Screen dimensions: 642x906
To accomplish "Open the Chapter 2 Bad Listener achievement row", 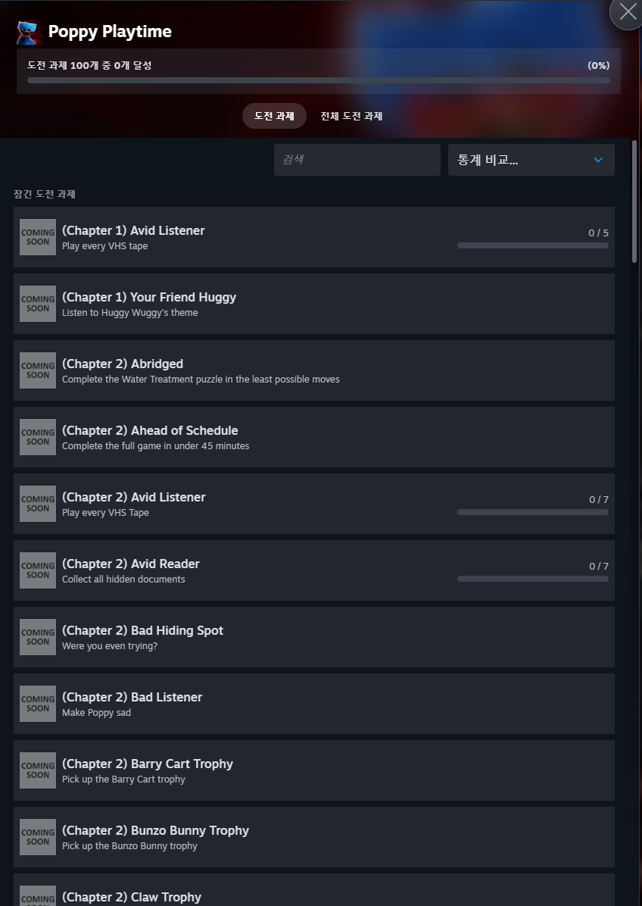I will [314, 704].
